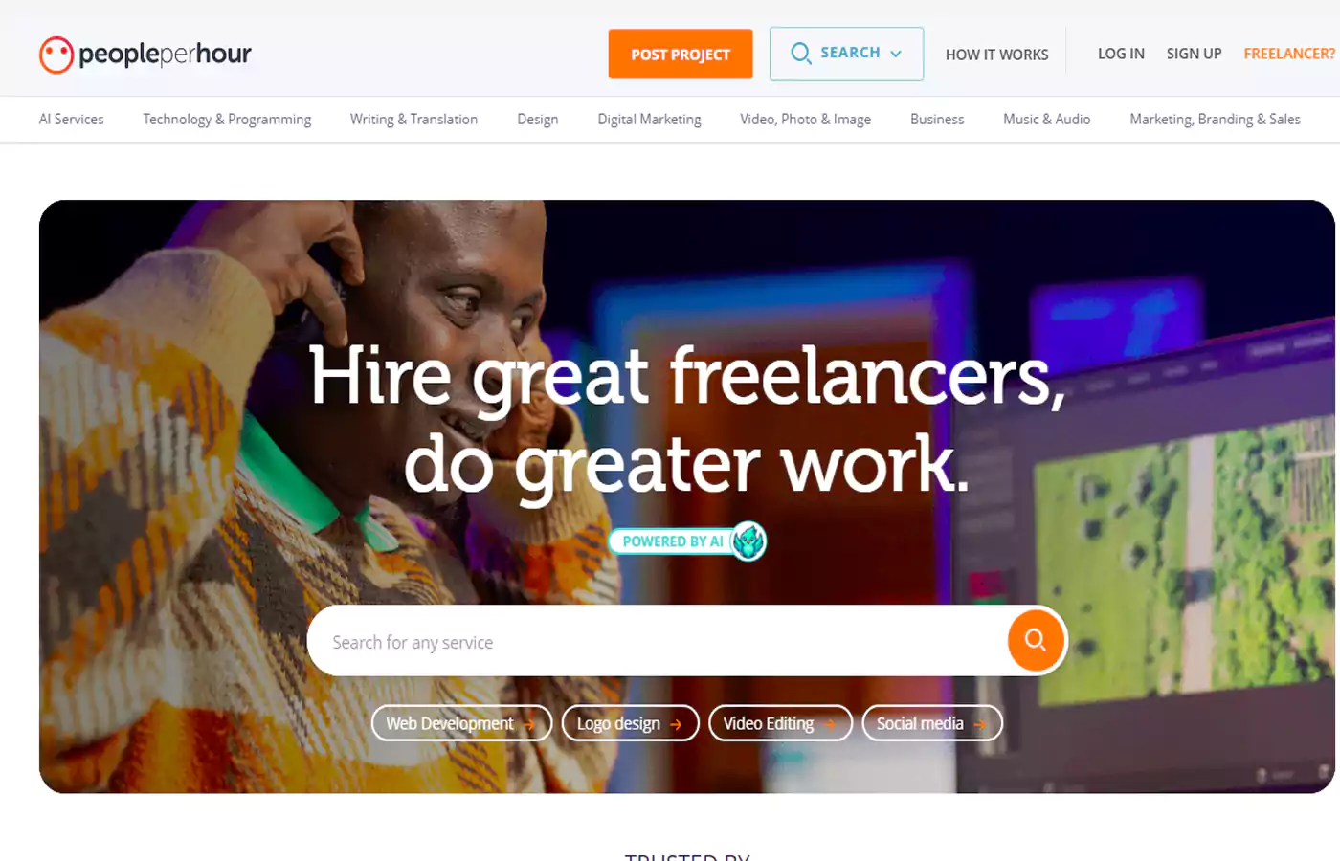
Task: Focus the Search for any service field
Action: click(657, 641)
